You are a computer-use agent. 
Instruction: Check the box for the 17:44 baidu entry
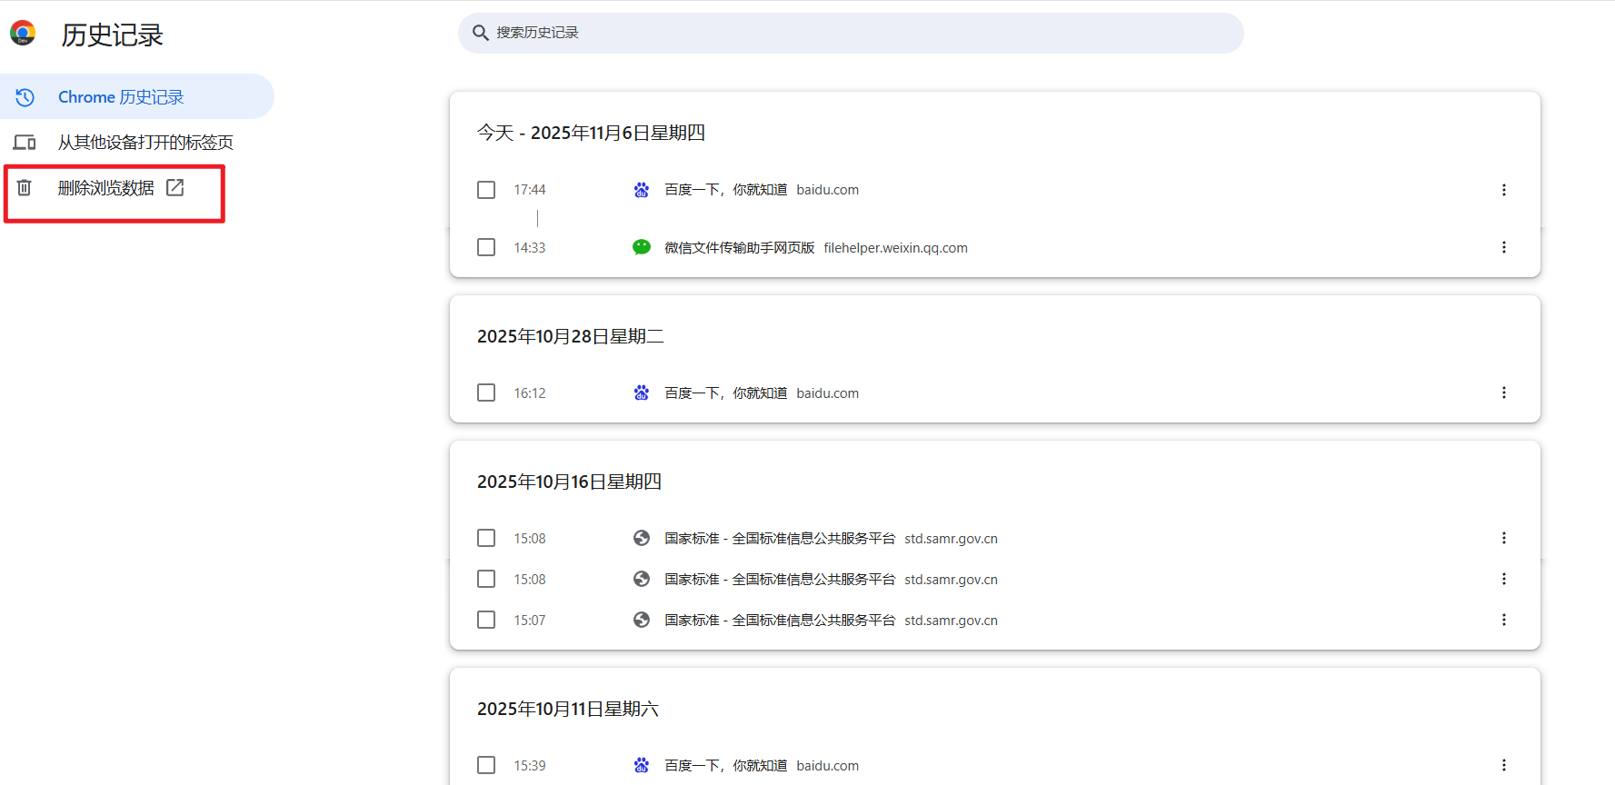point(486,190)
